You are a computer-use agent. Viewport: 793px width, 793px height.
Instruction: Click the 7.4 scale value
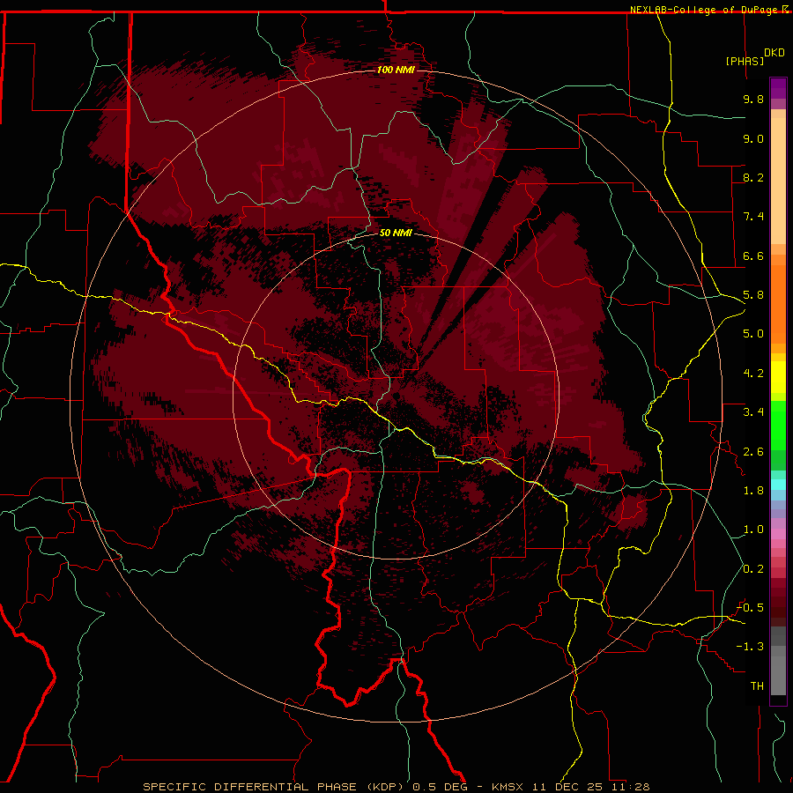[753, 217]
